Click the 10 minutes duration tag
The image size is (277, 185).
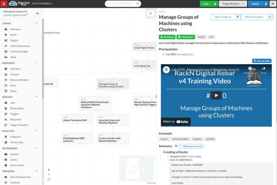click(167, 37)
